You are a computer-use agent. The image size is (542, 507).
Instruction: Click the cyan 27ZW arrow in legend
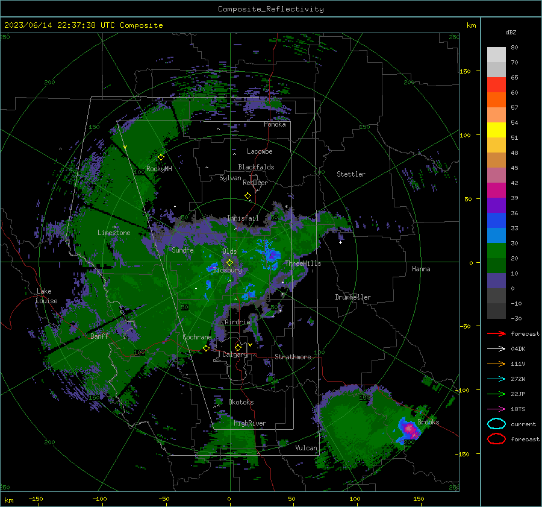click(496, 379)
